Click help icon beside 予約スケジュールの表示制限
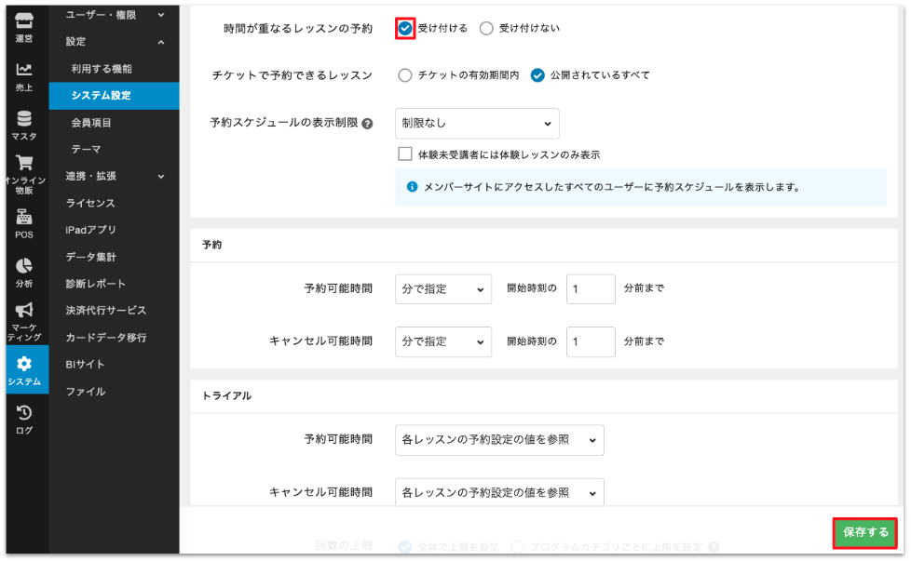The image size is (911, 561). (367, 124)
